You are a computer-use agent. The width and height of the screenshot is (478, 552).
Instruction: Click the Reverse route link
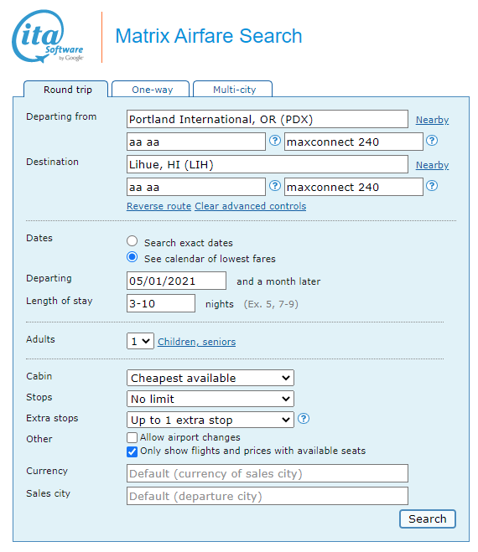(159, 206)
